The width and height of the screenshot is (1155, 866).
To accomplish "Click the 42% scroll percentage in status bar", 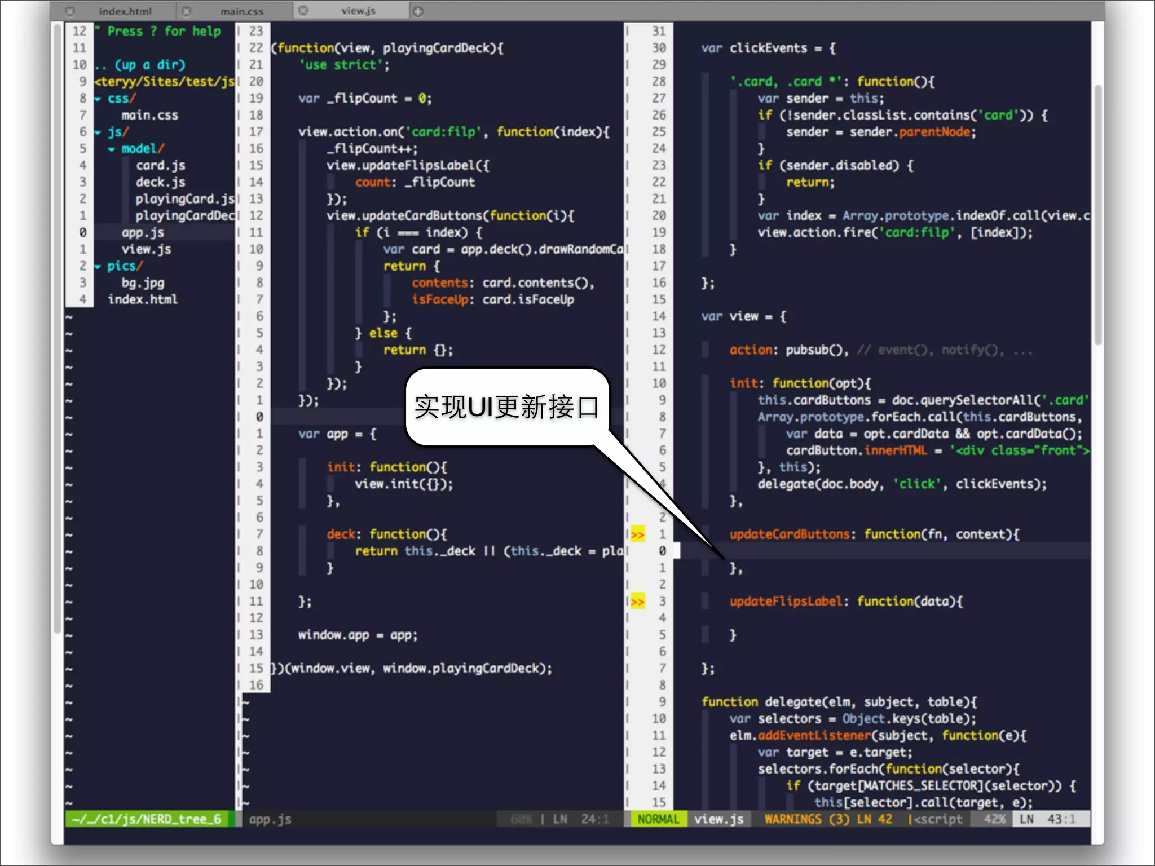I will (995, 819).
